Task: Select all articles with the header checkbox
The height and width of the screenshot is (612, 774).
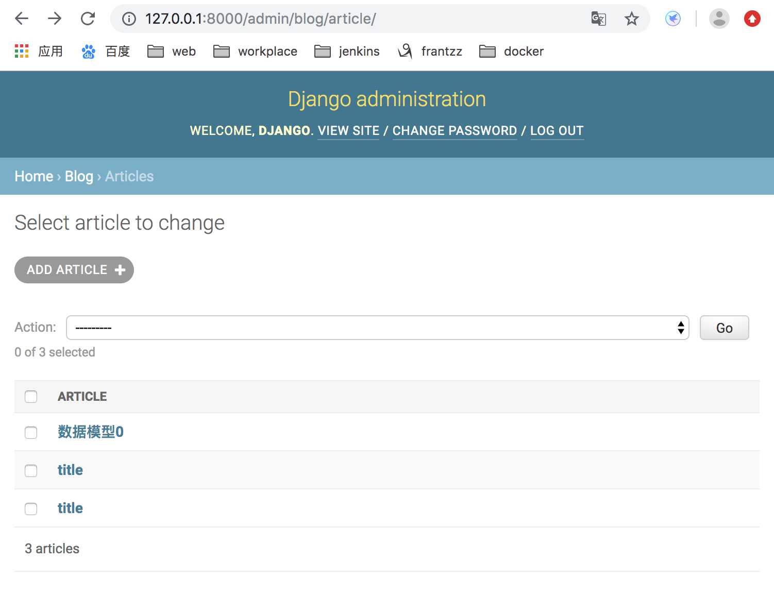Action: (x=31, y=397)
